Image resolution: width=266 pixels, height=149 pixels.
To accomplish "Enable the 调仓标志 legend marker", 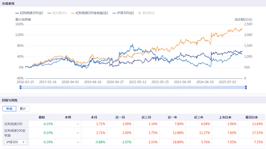I will pyautogui.click(x=147, y=13).
